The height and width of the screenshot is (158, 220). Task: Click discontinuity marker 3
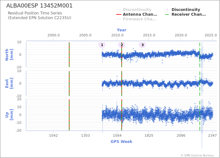pos(142,45)
